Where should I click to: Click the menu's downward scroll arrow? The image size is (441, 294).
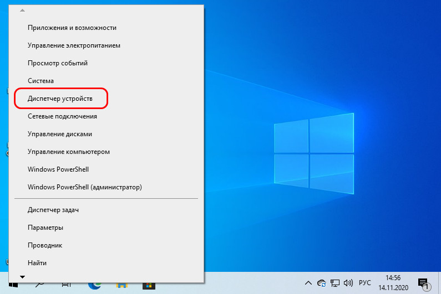[x=23, y=277]
